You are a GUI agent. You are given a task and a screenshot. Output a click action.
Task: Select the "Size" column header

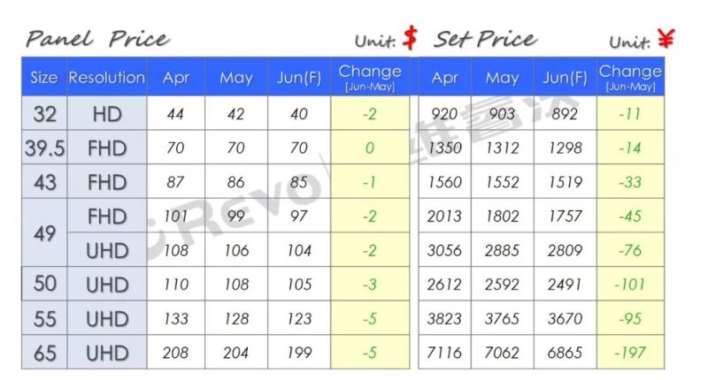coord(43,78)
